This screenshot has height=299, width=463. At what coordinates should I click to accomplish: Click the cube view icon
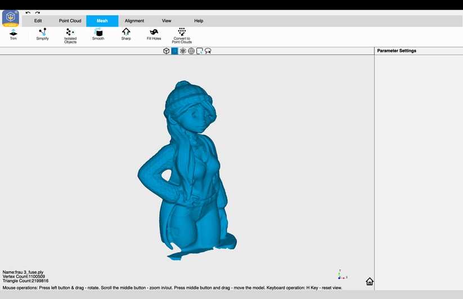[167, 51]
